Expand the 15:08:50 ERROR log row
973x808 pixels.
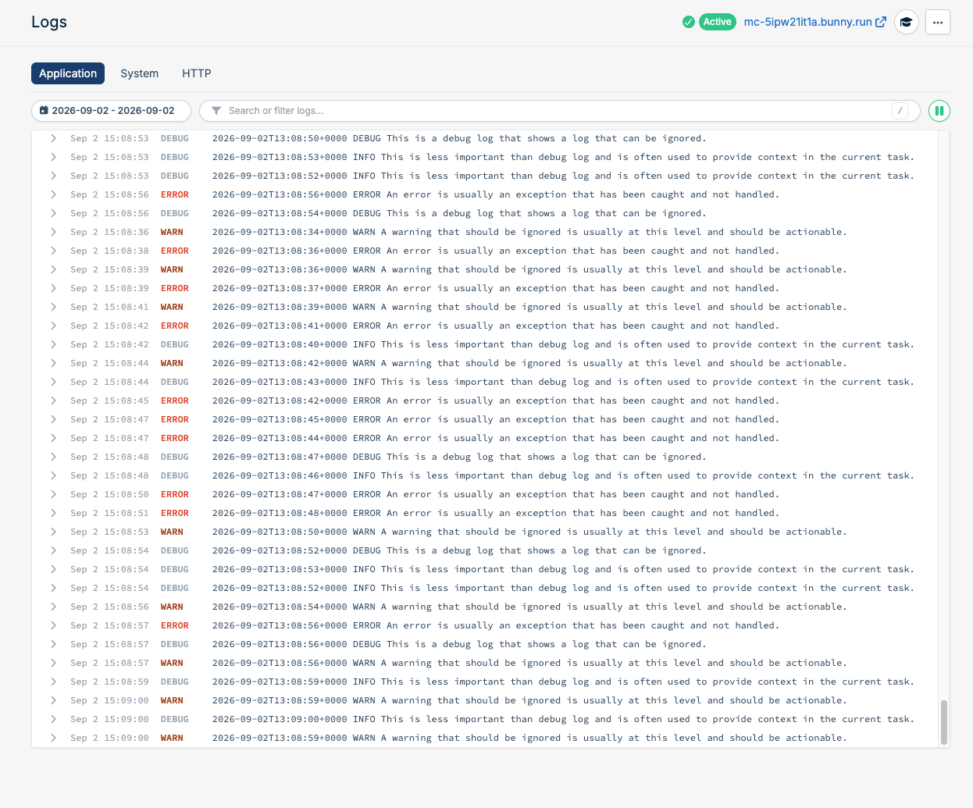click(53, 494)
